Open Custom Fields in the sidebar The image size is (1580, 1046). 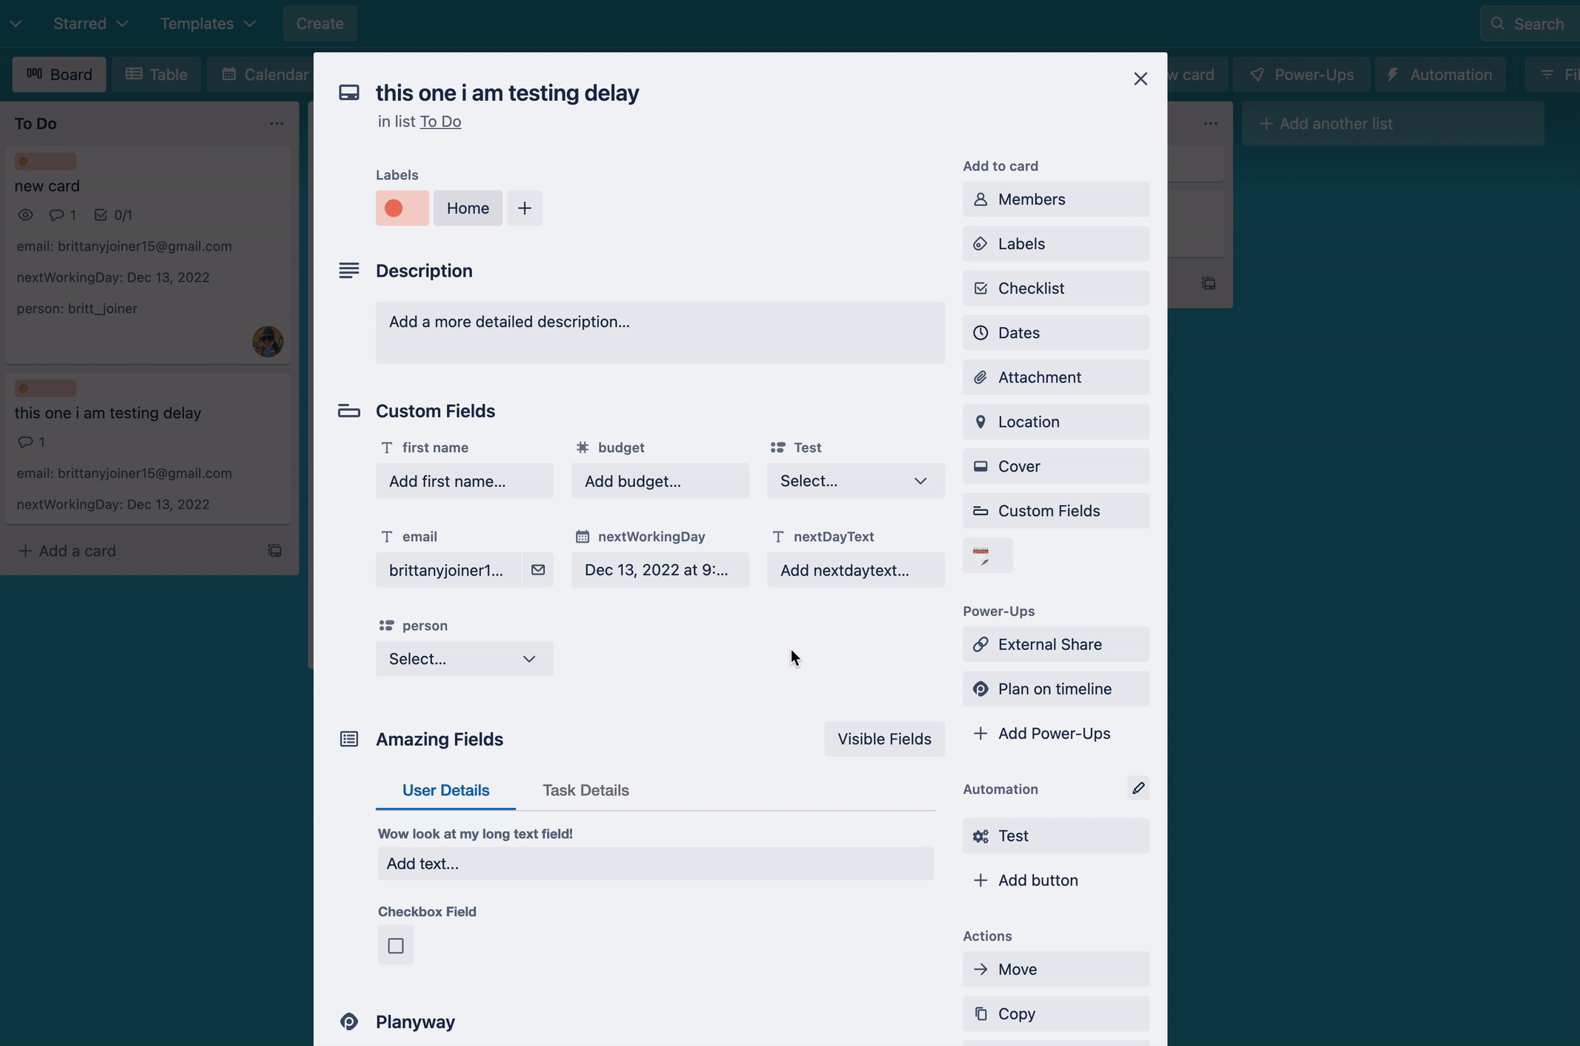(x=1055, y=511)
